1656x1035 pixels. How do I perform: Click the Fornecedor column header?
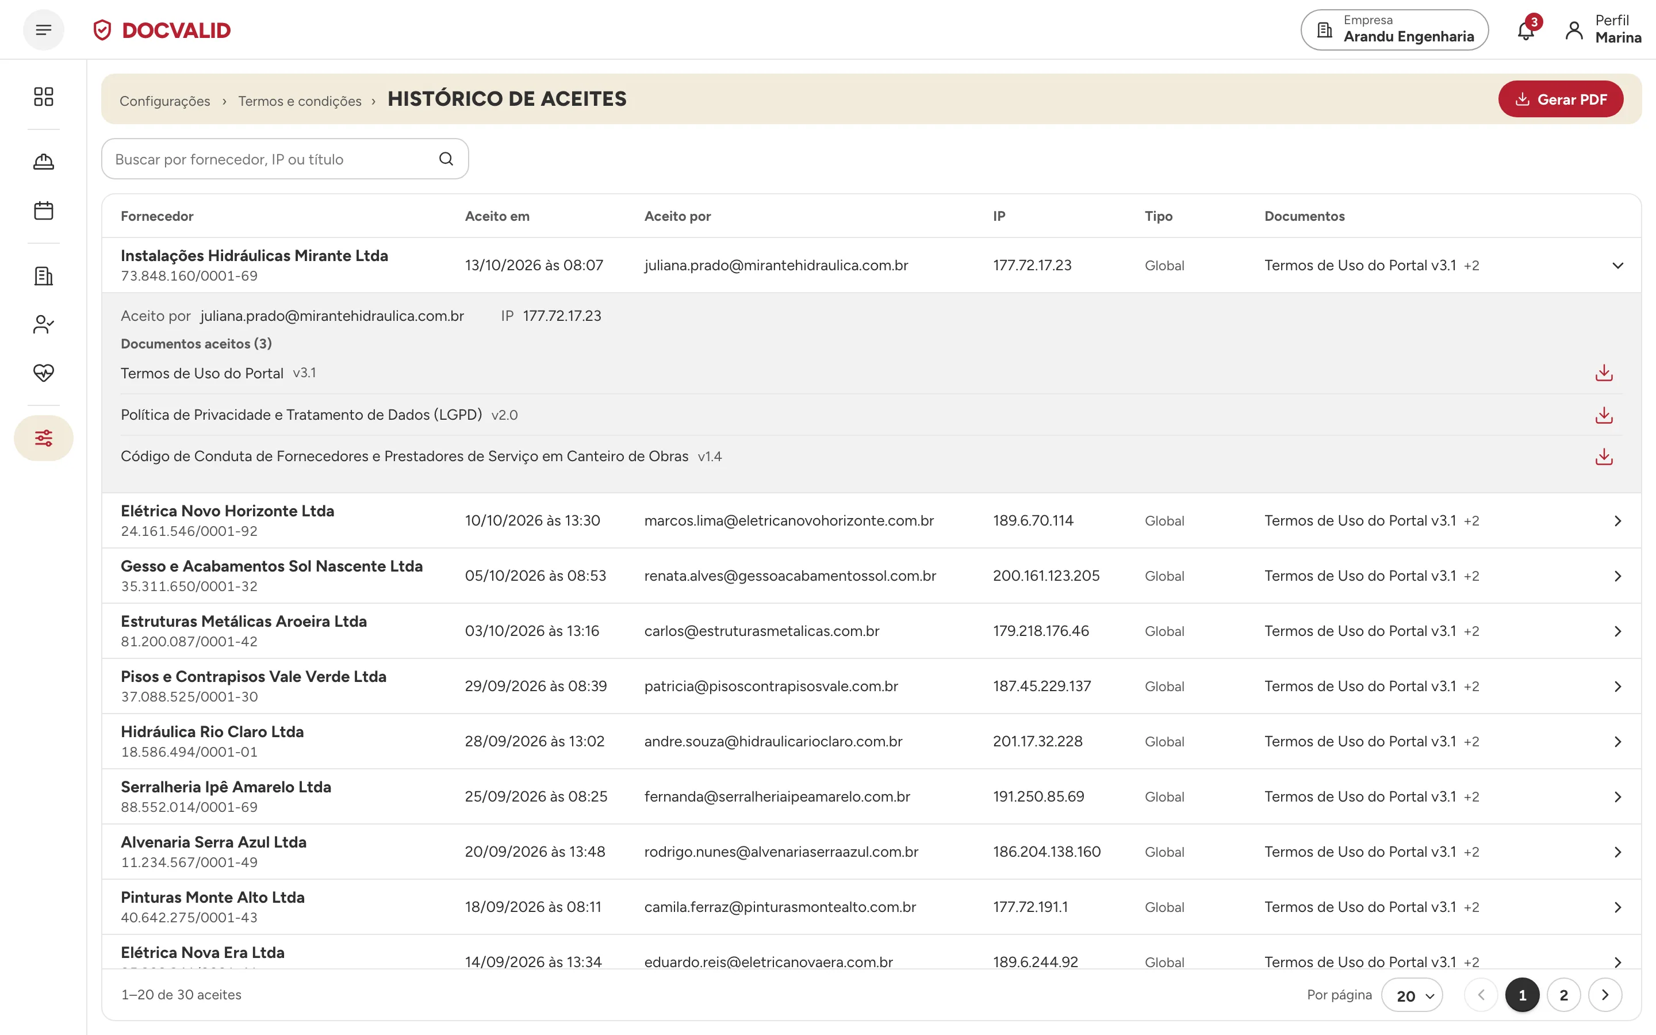click(x=157, y=216)
